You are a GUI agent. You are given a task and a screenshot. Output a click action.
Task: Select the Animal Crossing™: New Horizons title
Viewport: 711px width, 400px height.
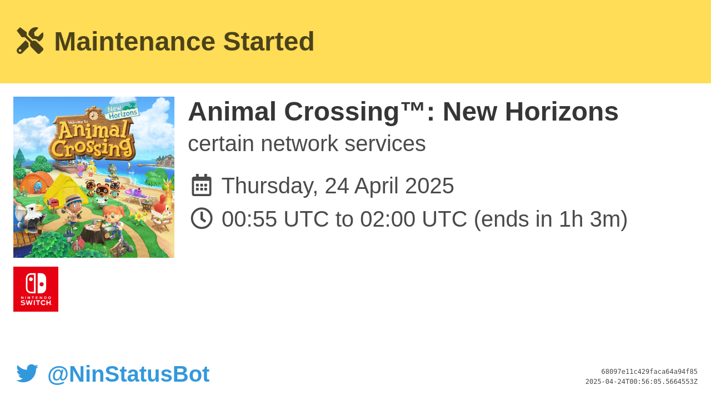pyautogui.click(x=403, y=112)
